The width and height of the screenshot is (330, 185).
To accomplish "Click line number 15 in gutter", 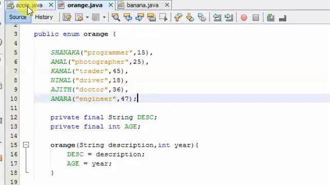I will 14,145.
